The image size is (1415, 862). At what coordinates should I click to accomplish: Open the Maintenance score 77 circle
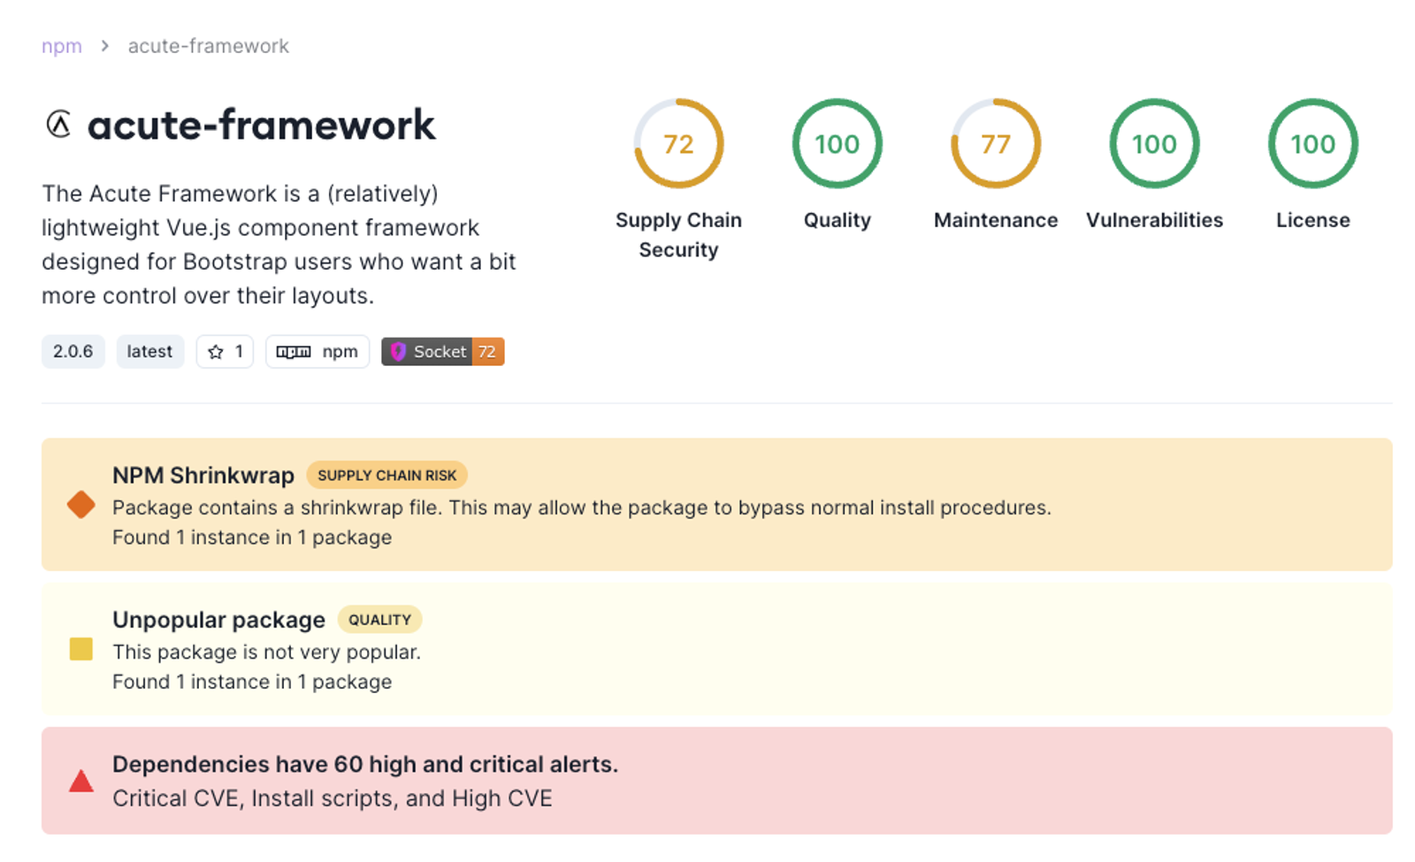click(x=996, y=143)
